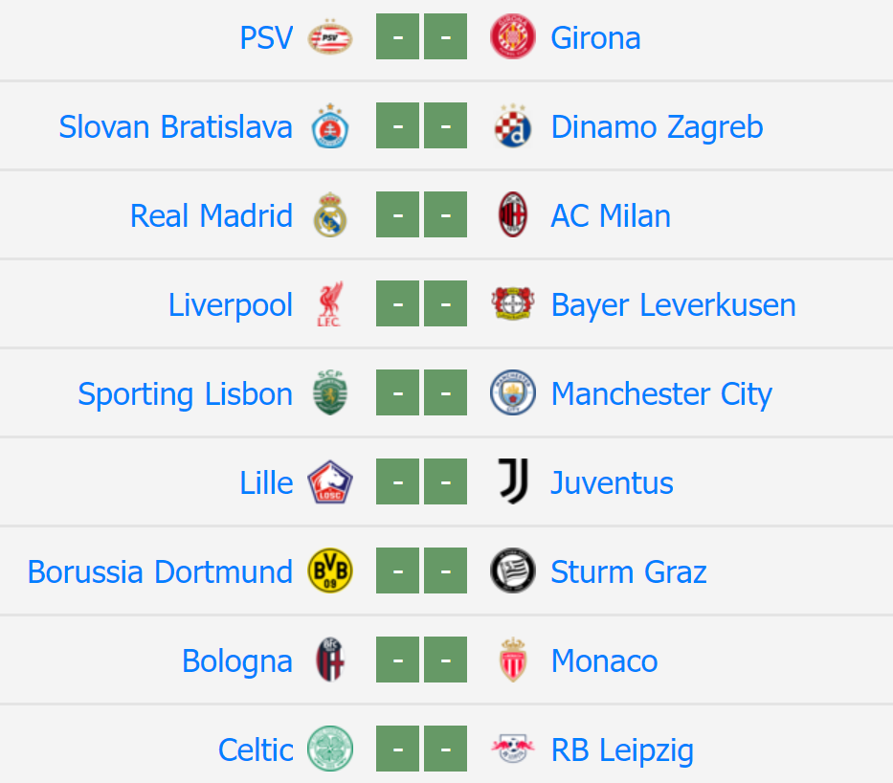Screen dimensions: 893x783
Task: Click the Liverpool LFC crest
Action: (x=330, y=305)
